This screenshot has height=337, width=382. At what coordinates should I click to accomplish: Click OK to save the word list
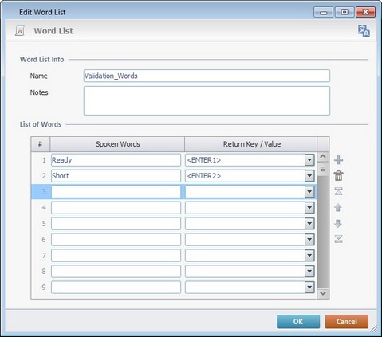click(x=298, y=322)
